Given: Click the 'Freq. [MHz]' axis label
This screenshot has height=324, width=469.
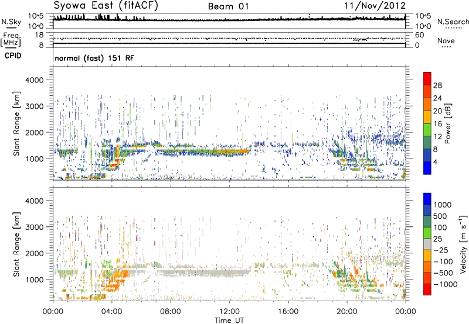Looking at the screenshot, I should click(11, 40).
